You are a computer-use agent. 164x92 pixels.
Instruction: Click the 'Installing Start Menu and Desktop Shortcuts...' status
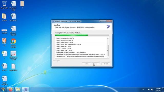click(68, 33)
